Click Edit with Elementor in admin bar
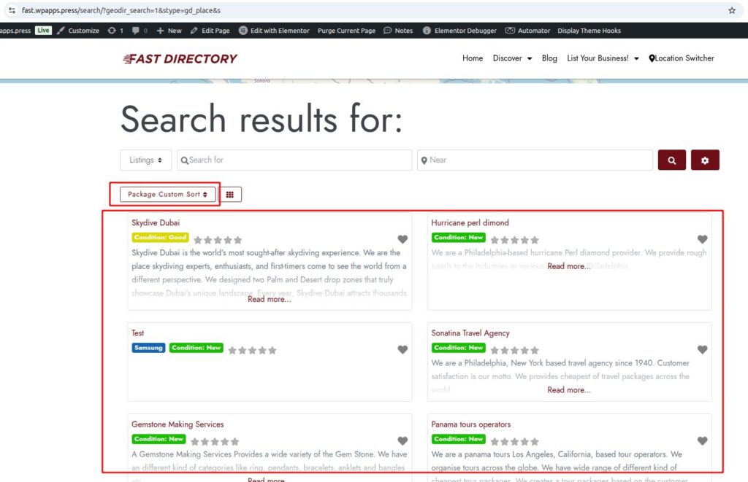748x482 pixels. (x=274, y=31)
